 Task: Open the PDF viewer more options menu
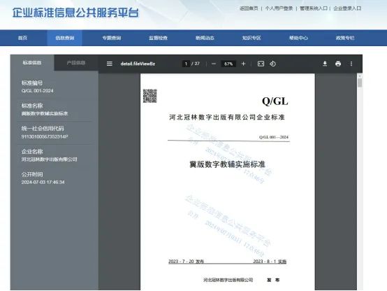click(351, 64)
